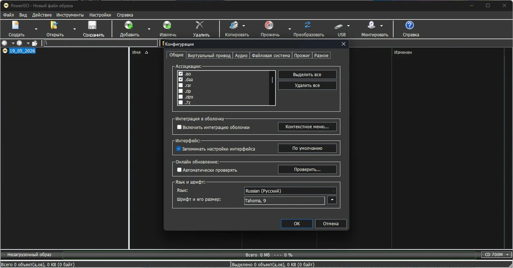Open the CD 700M media size dropdown
Viewport: 513px width, 268px height.
tap(496, 255)
